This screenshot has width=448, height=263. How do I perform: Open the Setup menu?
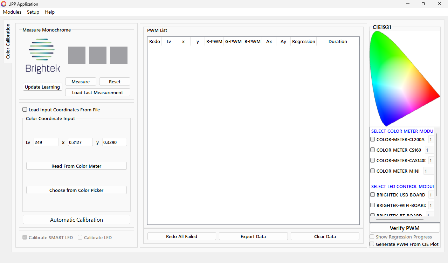tap(33, 12)
